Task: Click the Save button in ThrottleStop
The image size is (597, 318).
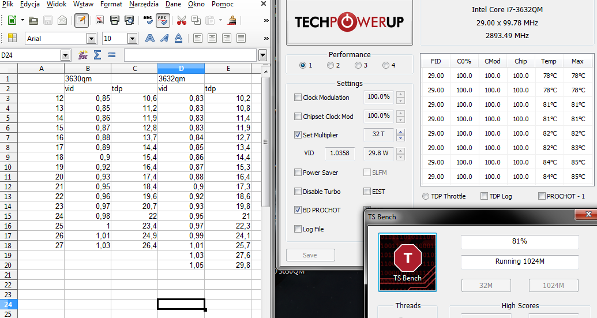Action: 310,255
